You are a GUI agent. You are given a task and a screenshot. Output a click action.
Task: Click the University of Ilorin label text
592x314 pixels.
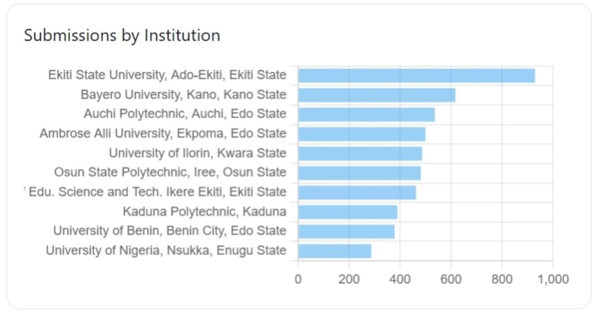pos(197,153)
